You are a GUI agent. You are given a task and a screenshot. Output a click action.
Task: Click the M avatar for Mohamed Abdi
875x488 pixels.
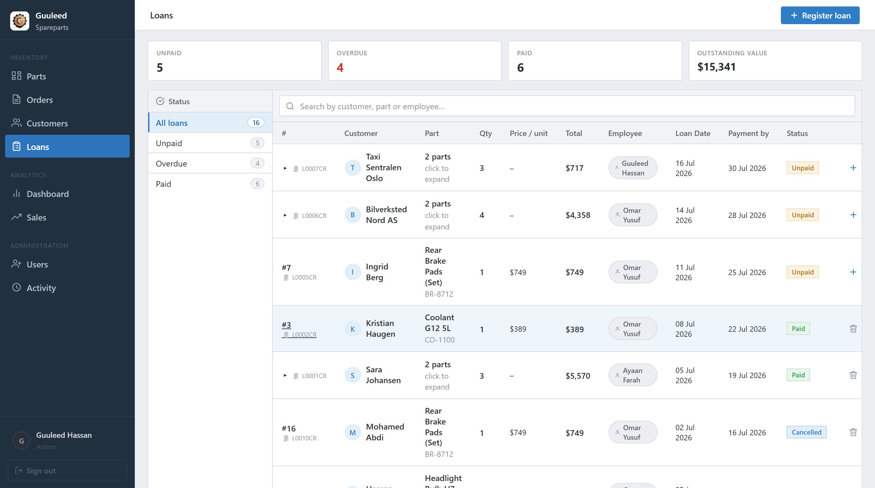[353, 432]
